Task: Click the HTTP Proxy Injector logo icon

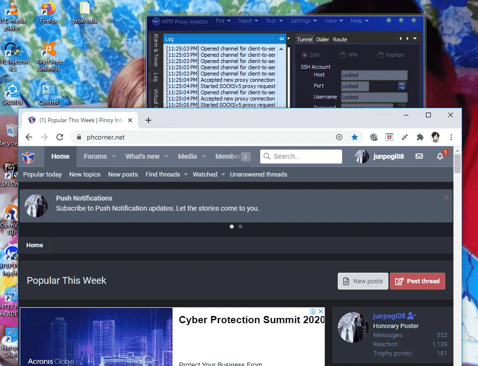Action: pyautogui.click(x=156, y=21)
